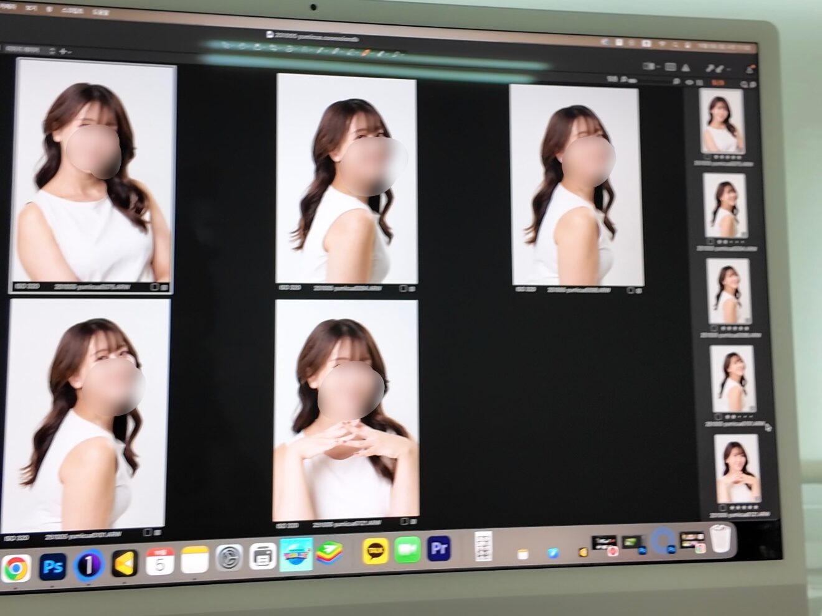Expand the plus menu in top-left toolbar

pos(64,51)
